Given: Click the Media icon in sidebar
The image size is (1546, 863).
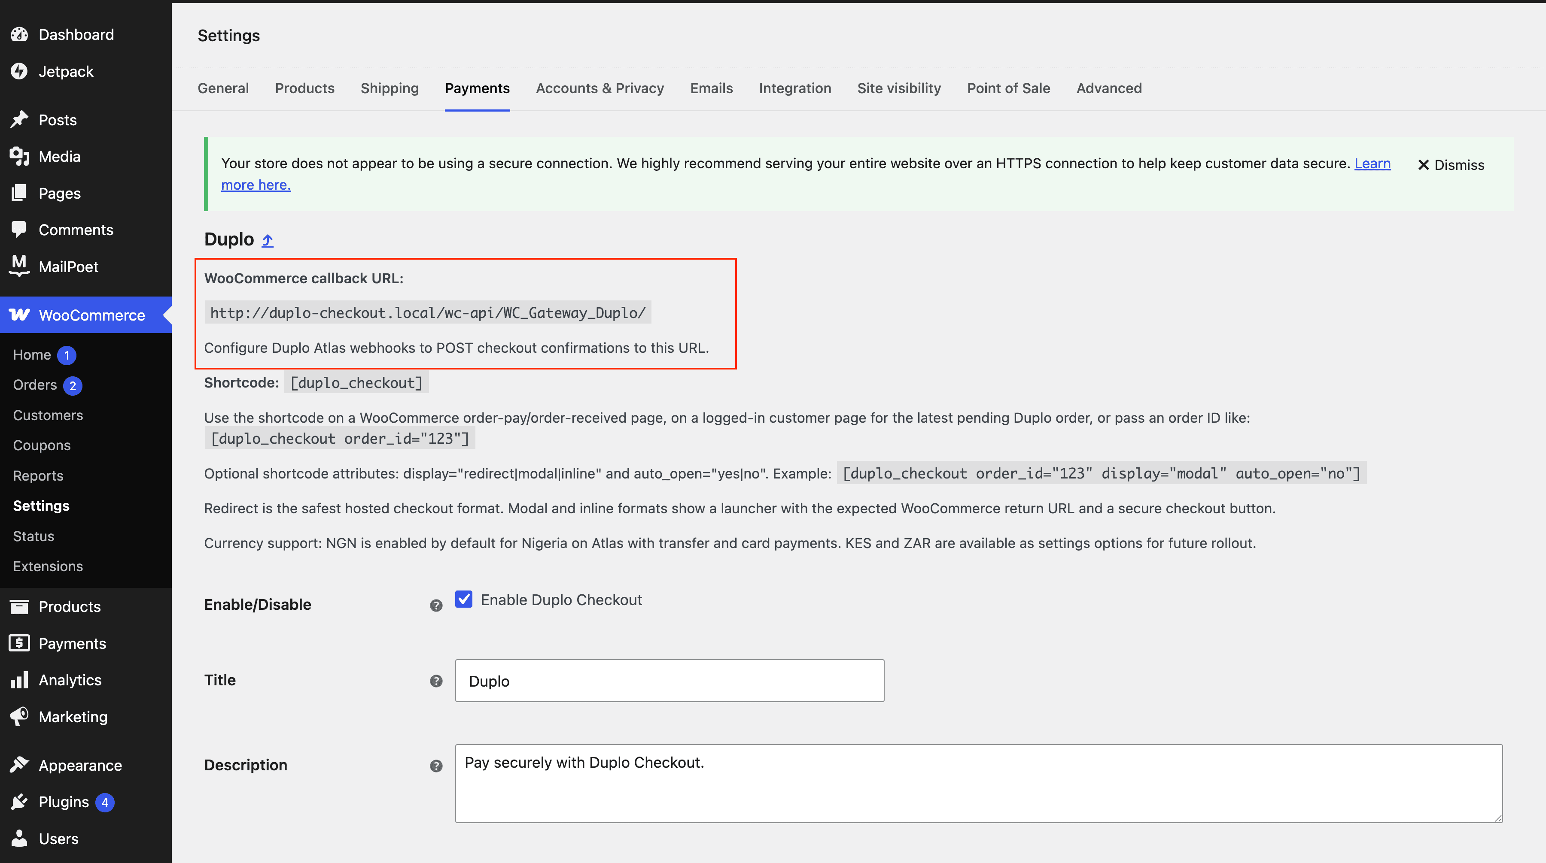Looking at the screenshot, I should [x=19, y=156].
